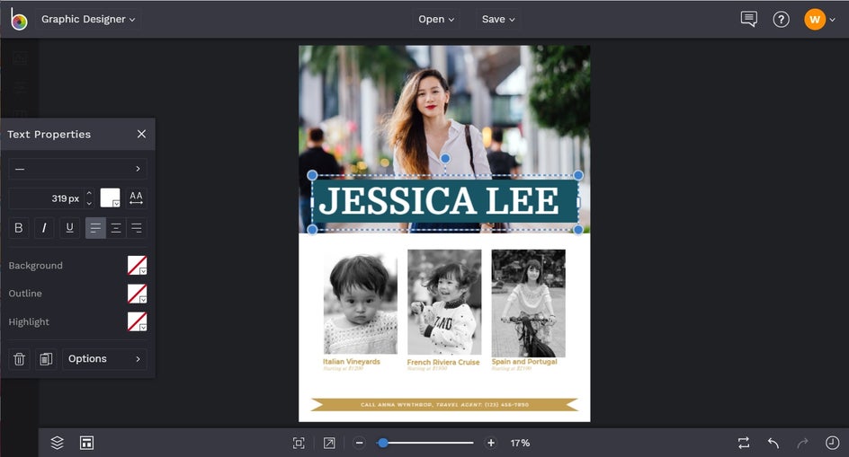Viewport: 849px width, 457px height.
Task: Zoom in with the plus button
Action: (490, 443)
